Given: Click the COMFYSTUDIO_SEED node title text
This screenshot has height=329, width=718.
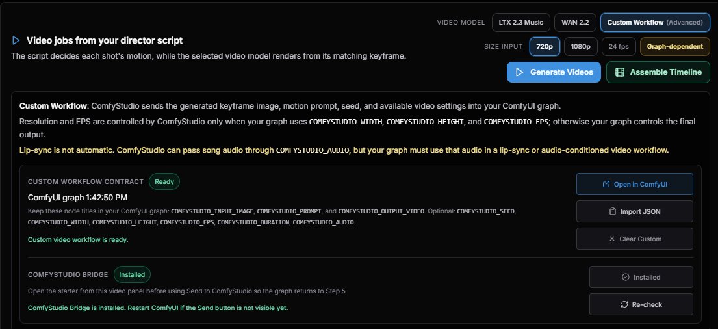Looking at the screenshot, I should 486,211.
